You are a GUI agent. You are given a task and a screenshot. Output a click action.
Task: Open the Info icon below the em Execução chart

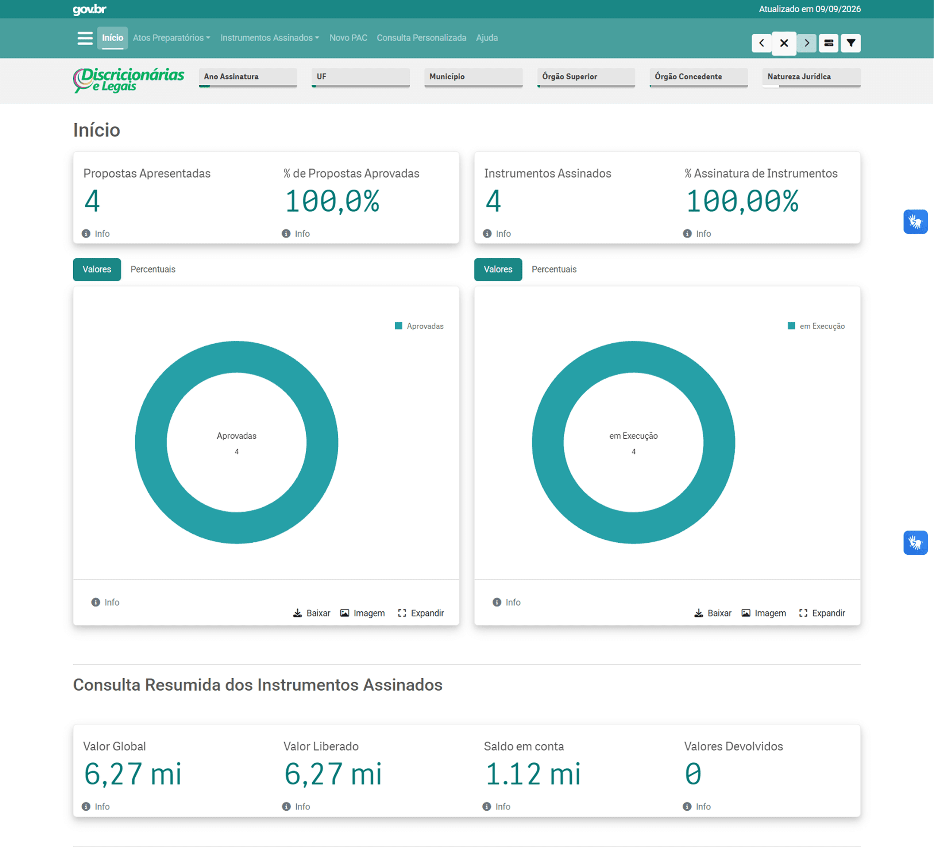(497, 602)
